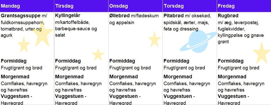Click the large star in Mandag column
271x105 pixels.
42,34
